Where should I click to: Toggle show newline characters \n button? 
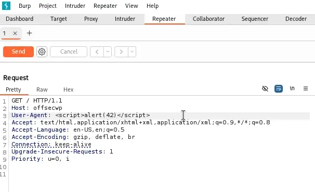(292, 88)
